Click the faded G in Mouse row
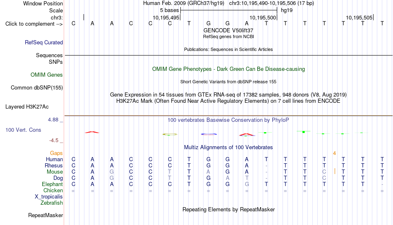 pyautogui.click(x=112, y=172)
